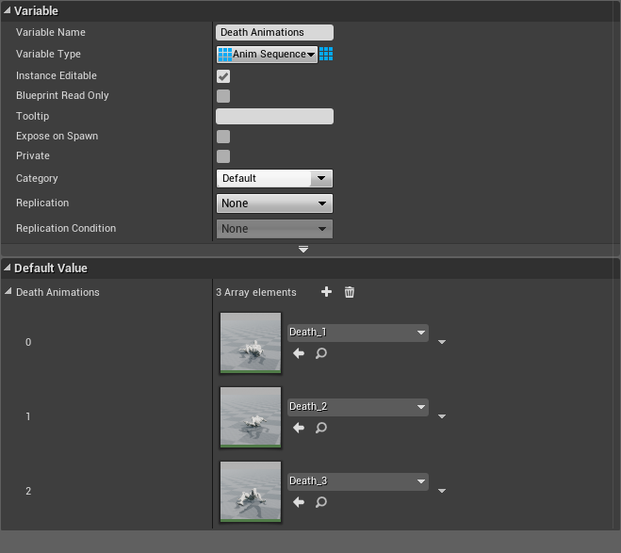Use selected asset arrow for Death_3

[299, 502]
